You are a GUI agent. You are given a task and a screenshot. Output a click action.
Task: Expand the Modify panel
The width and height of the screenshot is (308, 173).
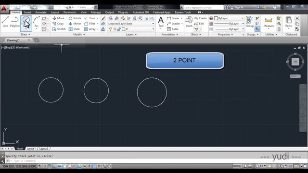click(79, 34)
